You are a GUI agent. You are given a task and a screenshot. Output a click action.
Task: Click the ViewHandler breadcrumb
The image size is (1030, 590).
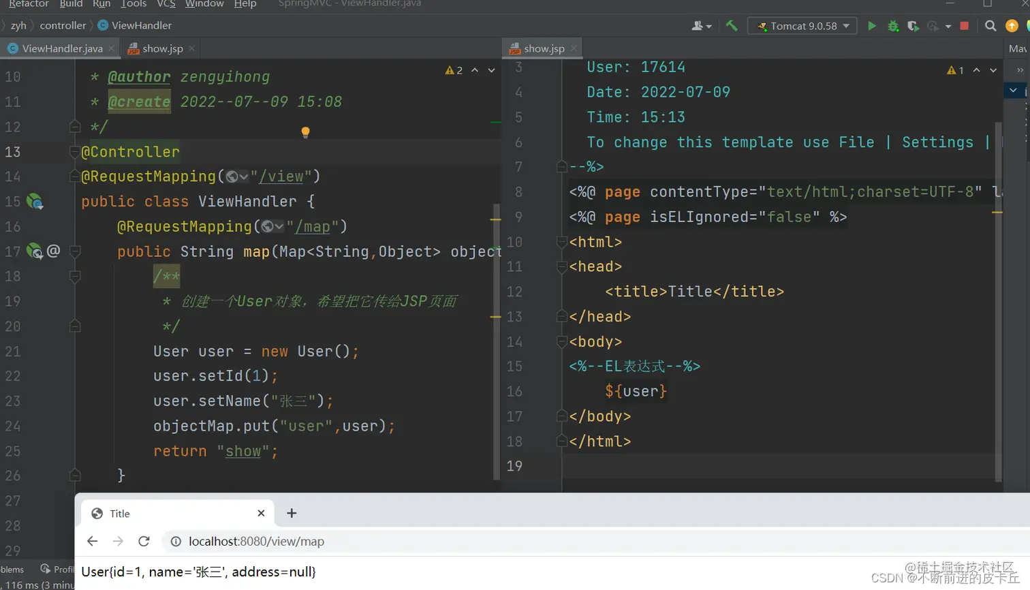pyautogui.click(x=135, y=25)
